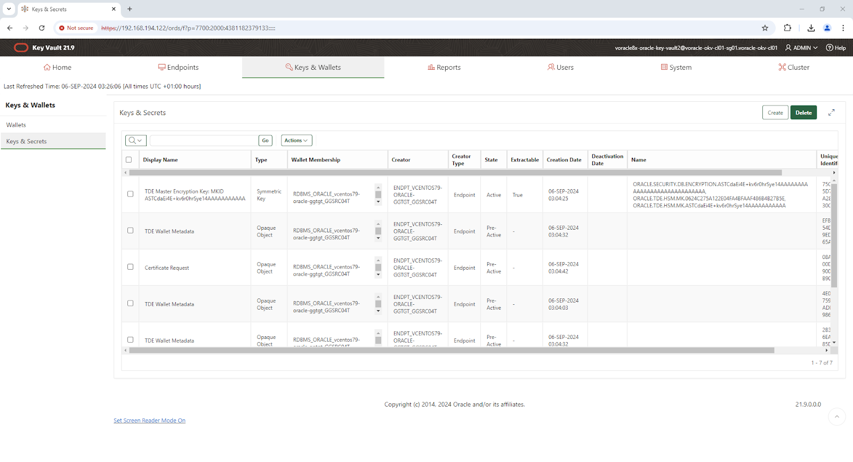The image size is (853, 462).
Task: Check the TDE Wallet Metadata 03:04:32 row
Action: 130,230
